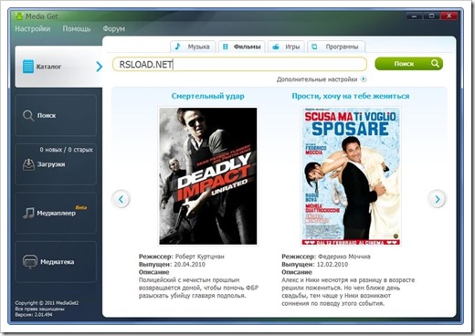Click the Media Get logo icon in title bar
The width and height of the screenshot is (475, 336).
pos(19,16)
